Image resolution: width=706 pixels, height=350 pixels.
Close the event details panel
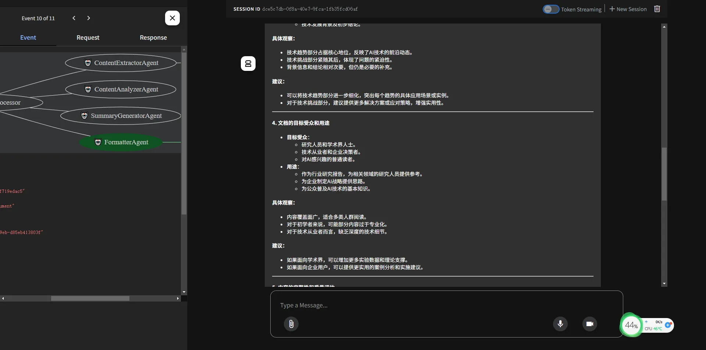click(x=172, y=18)
